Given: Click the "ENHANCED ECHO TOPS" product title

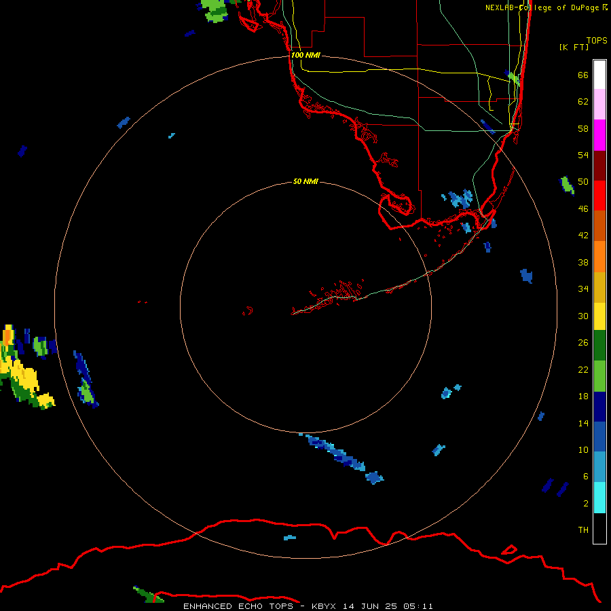Looking at the screenshot, I should pyautogui.click(x=238, y=606).
